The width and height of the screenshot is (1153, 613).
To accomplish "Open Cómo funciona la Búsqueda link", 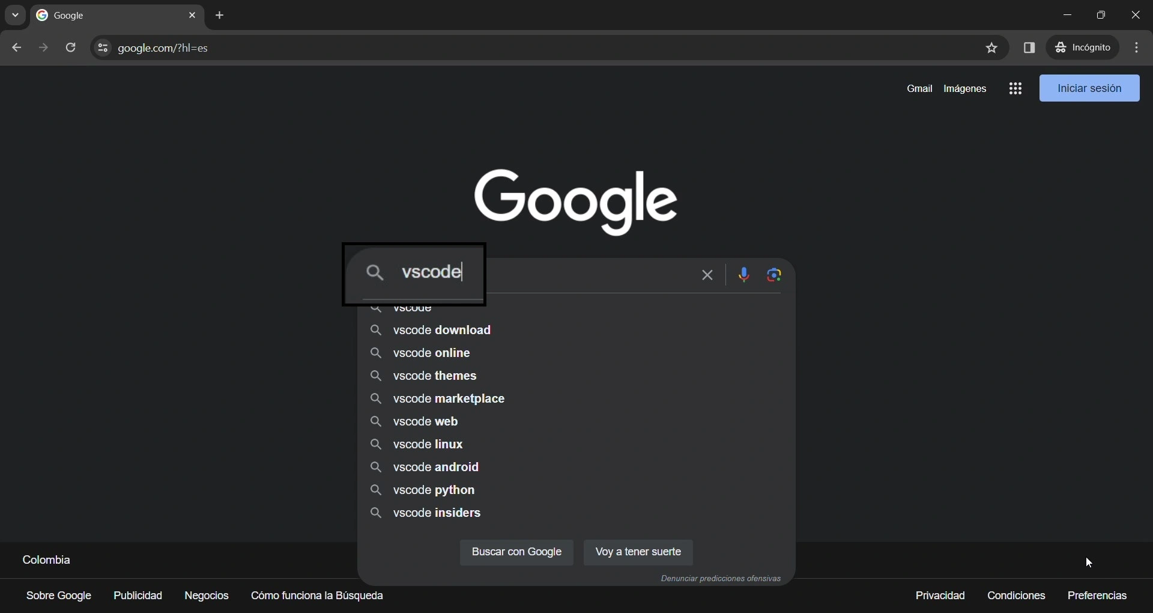I will click(318, 596).
